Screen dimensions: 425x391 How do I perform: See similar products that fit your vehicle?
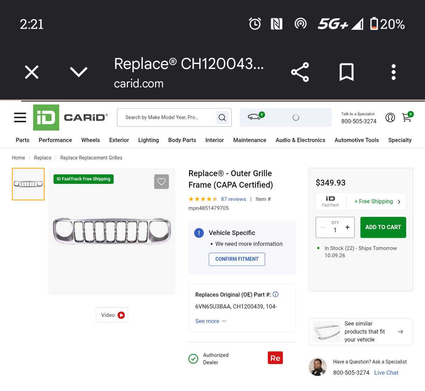tap(361, 332)
